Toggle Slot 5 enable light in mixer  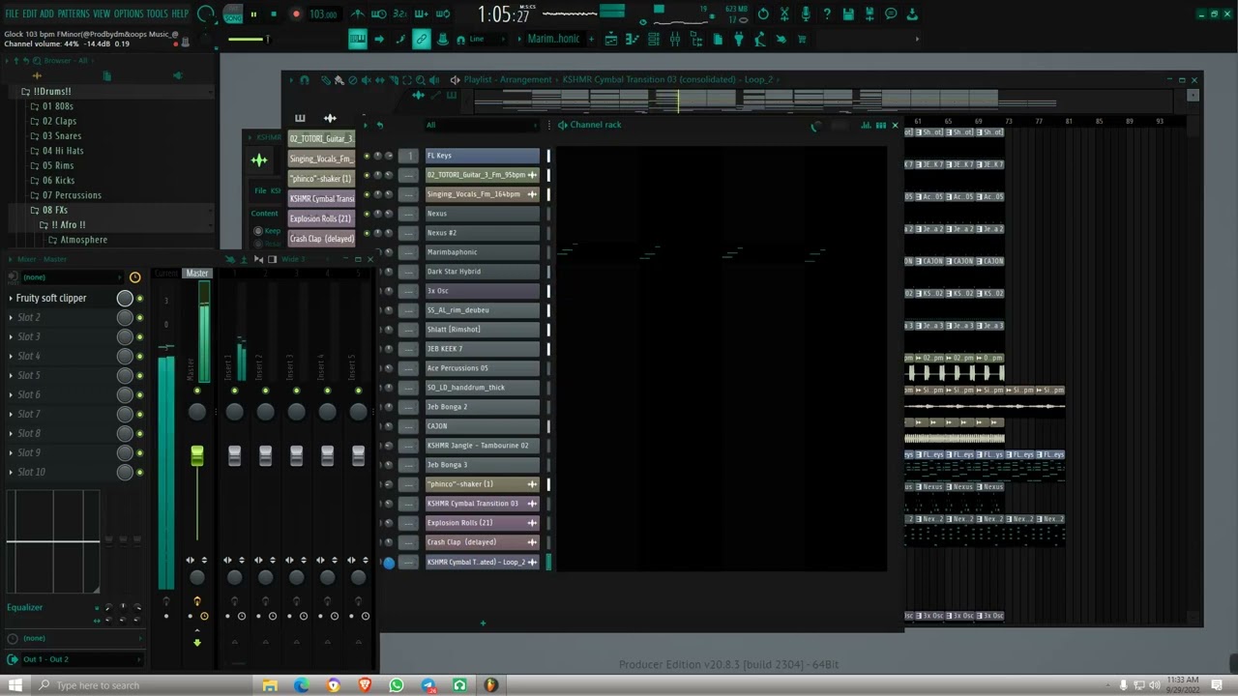[139, 376]
